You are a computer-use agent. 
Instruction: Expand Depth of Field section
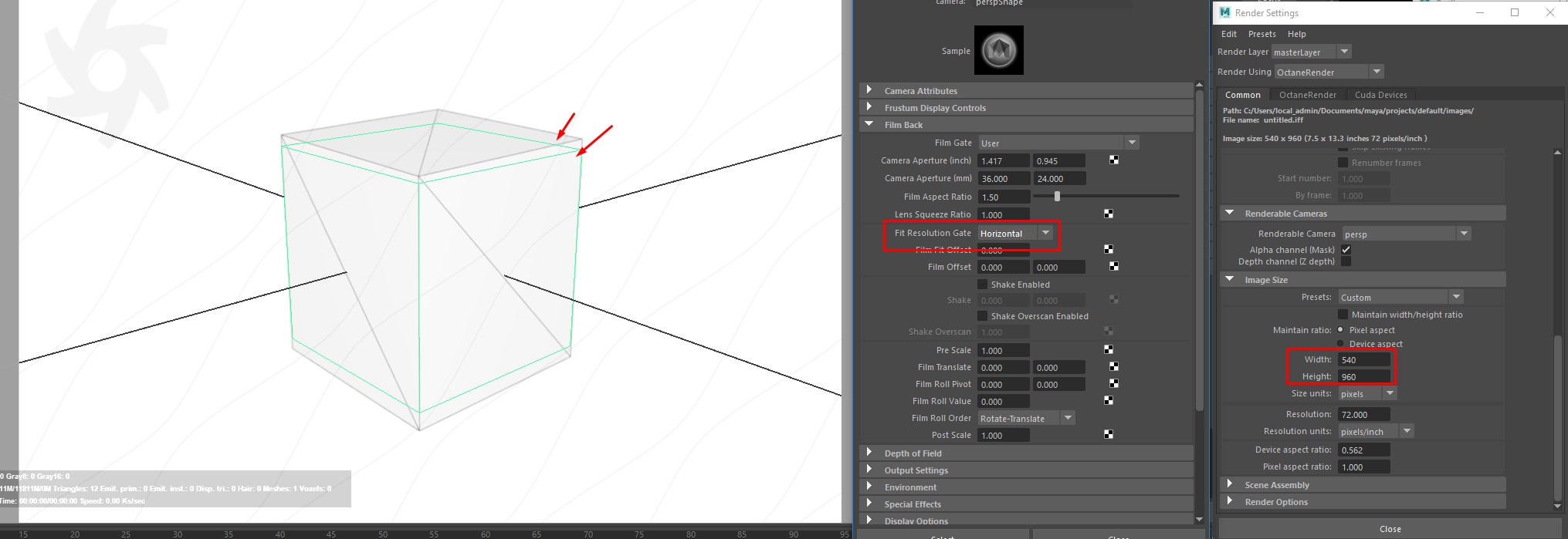coord(1026,453)
